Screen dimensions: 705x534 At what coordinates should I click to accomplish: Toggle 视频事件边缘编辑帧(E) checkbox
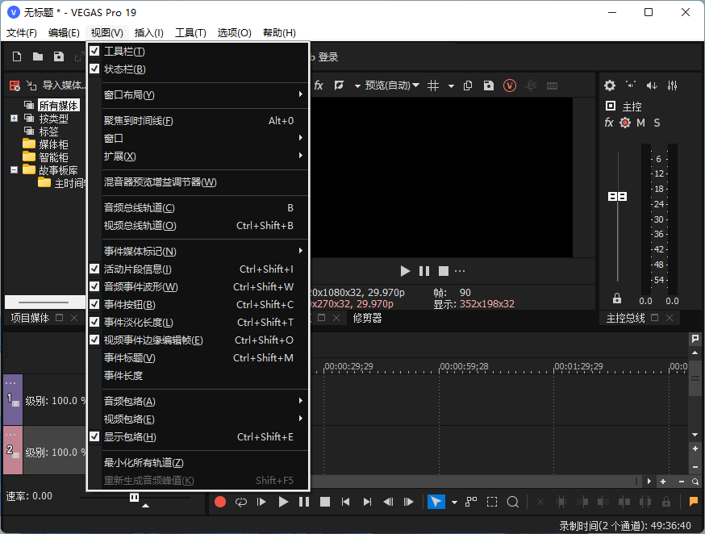pos(94,340)
